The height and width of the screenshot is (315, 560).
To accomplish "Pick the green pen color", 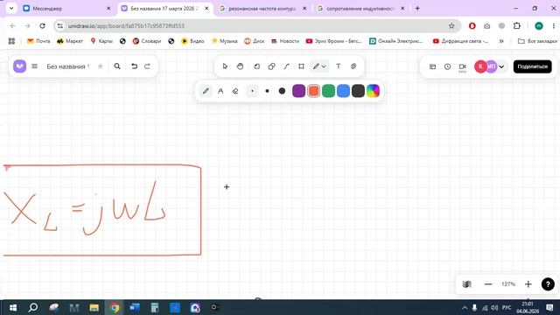I will [x=329, y=91].
